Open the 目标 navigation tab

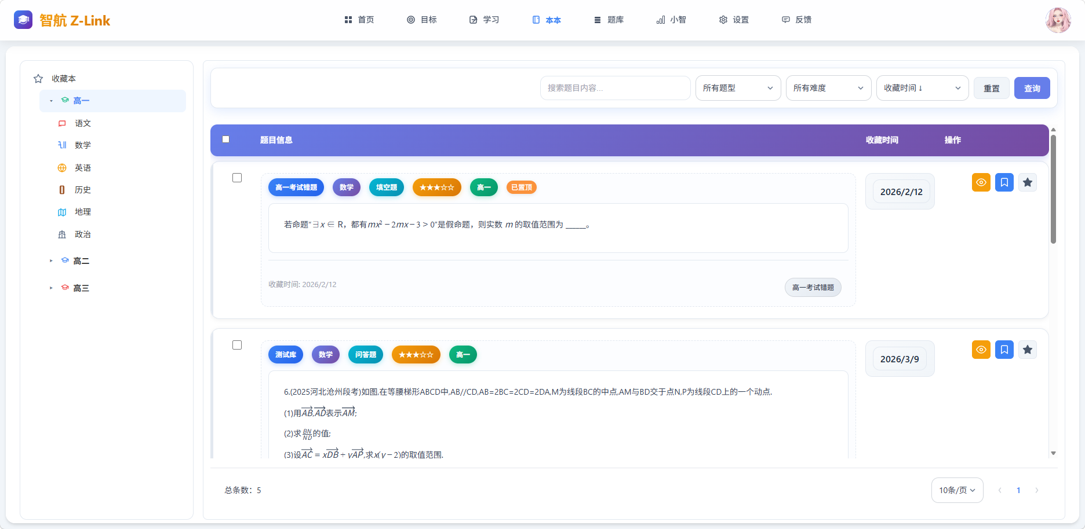422,20
